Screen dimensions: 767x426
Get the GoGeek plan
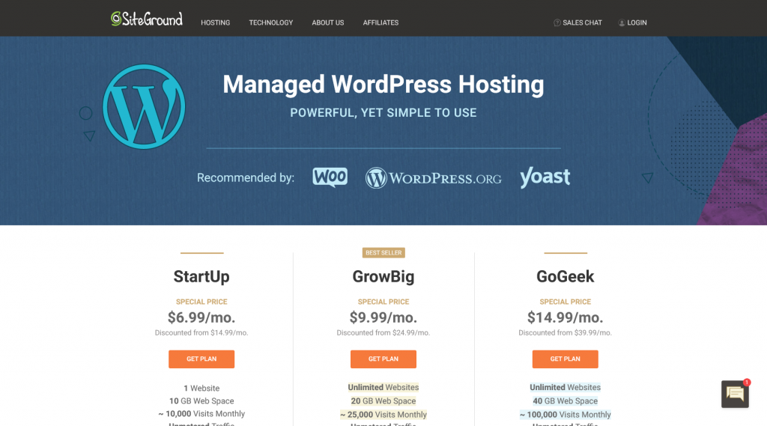(x=565, y=359)
